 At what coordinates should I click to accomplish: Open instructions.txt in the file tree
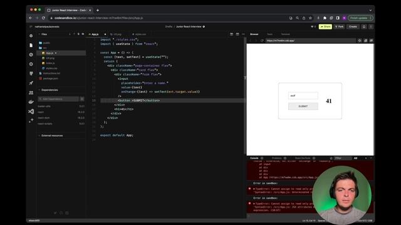click(x=51, y=74)
